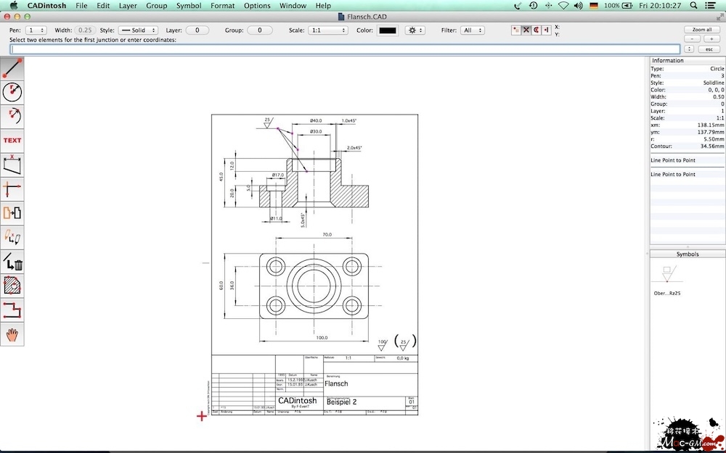The image size is (726, 453).
Task: Open the Filter All dropdown
Action: pos(473,30)
